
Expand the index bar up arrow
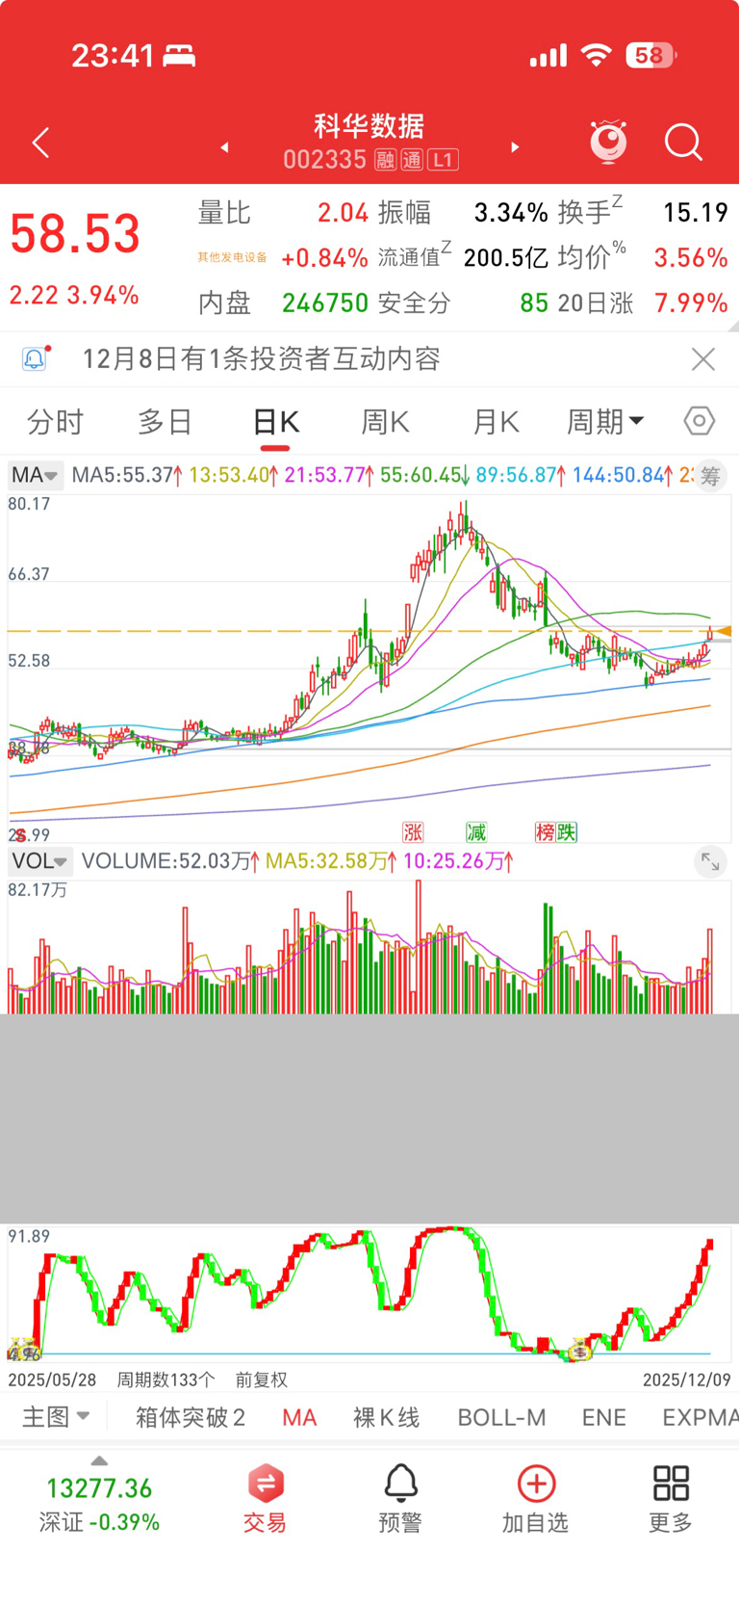point(99,1460)
